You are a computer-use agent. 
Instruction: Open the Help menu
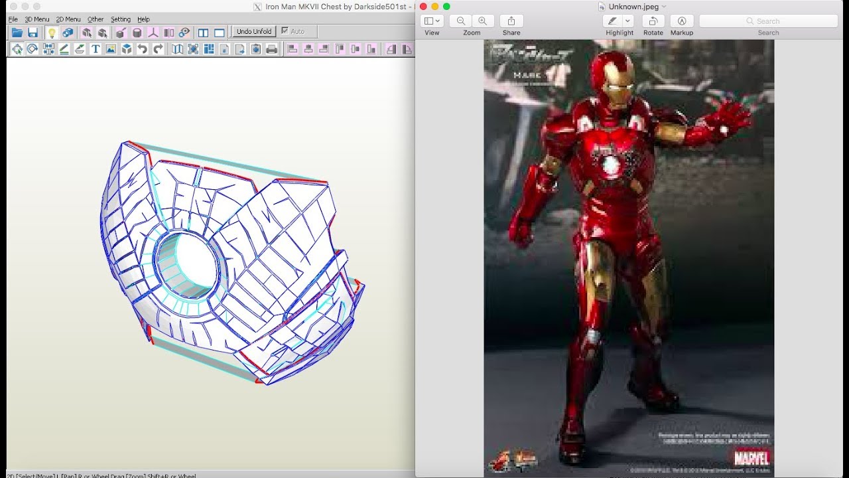click(144, 19)
